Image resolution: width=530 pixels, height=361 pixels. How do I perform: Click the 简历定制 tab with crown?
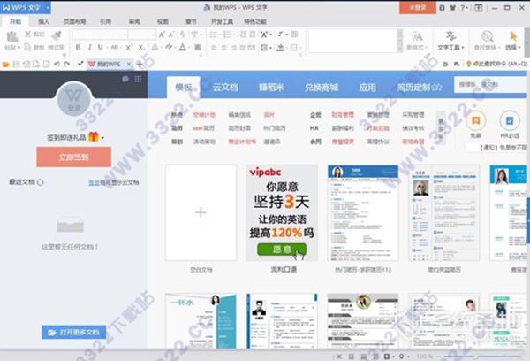coord(420,88)
